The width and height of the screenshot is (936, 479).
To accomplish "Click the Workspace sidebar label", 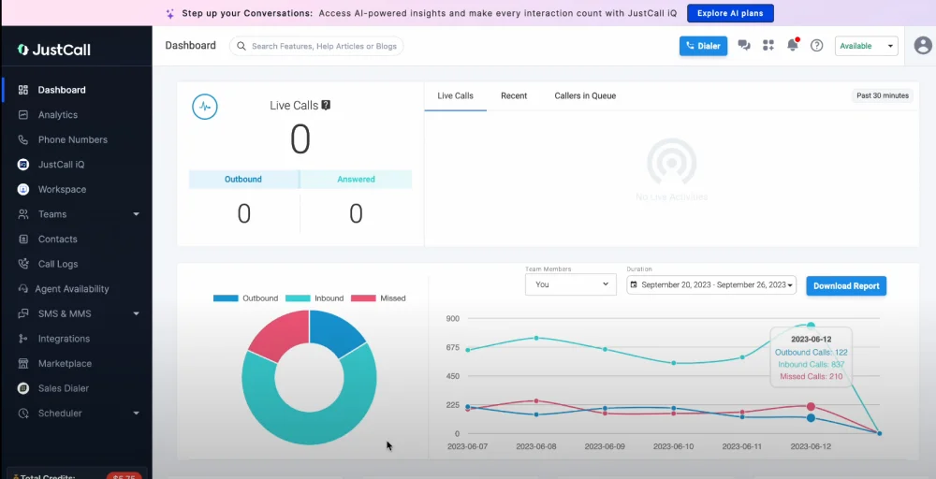I will (x=62, y=189).
